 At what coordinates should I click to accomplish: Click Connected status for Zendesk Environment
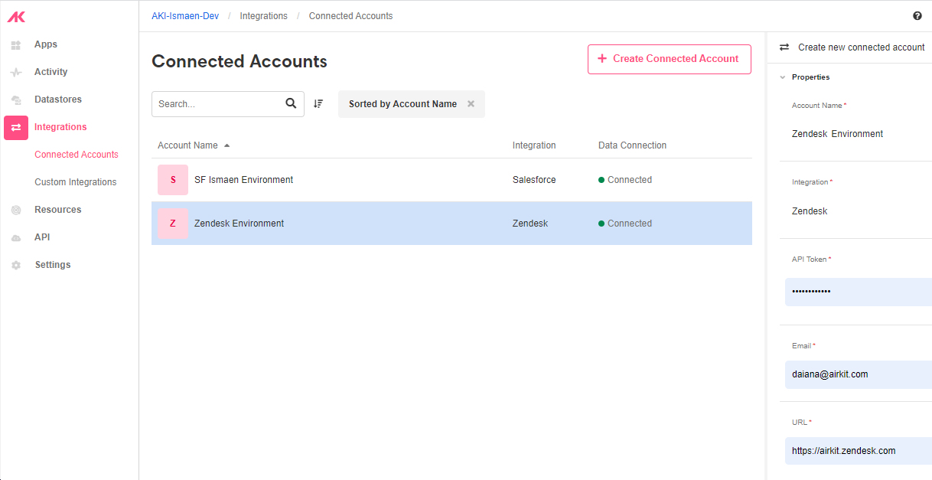(x=625, y=224)
